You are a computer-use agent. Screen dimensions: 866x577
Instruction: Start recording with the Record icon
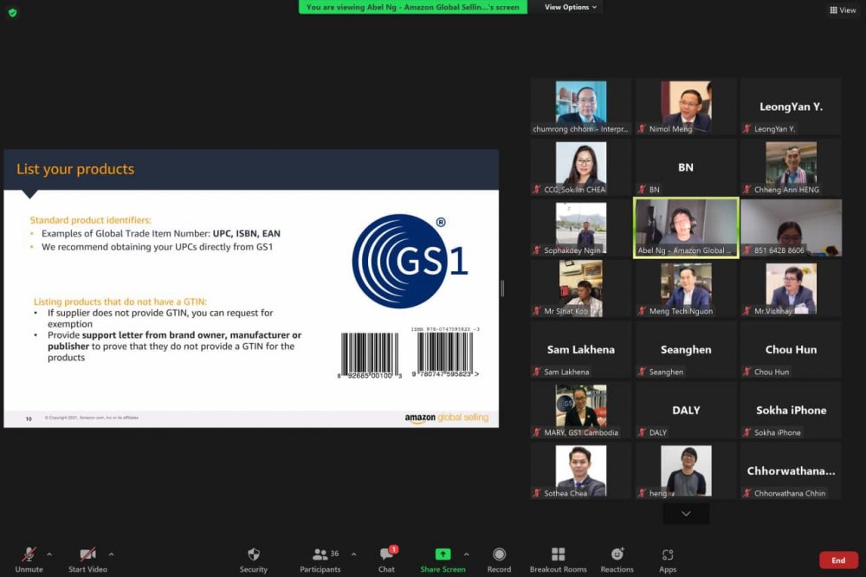coord(499,555)
